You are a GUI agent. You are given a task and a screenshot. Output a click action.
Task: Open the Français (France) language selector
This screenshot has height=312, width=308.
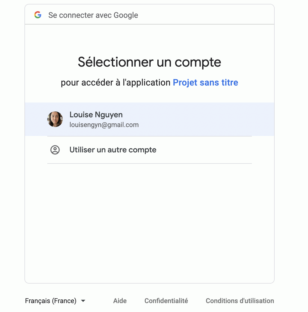coord(51,301)
